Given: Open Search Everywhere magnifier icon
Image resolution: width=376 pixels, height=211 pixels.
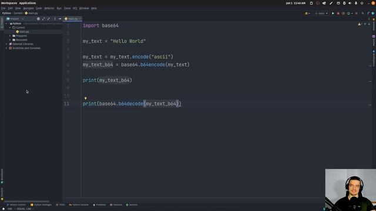Looking at the screenshot, I should [x=363, y=13].
